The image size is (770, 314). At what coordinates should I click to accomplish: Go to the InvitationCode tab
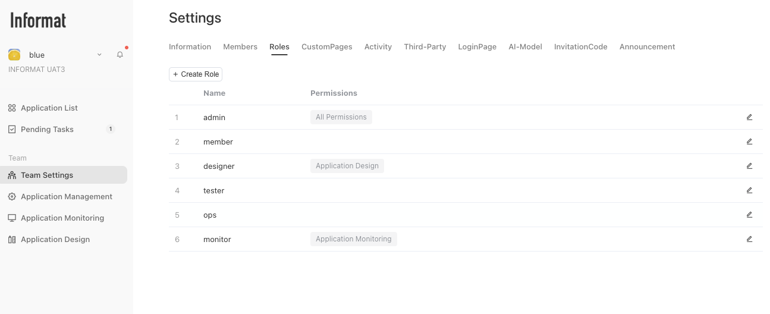coord(580,47)
